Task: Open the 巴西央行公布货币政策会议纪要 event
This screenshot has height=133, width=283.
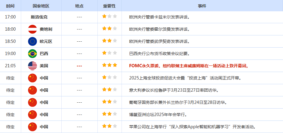Action: pos(164,54)
